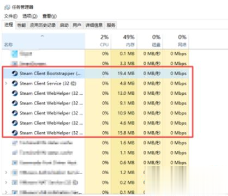The width and height of the screenshot is (228, 196).
Task: Select name of the 9.1 MB Steam Client WebHelper
Action: [x=51, y=103]
